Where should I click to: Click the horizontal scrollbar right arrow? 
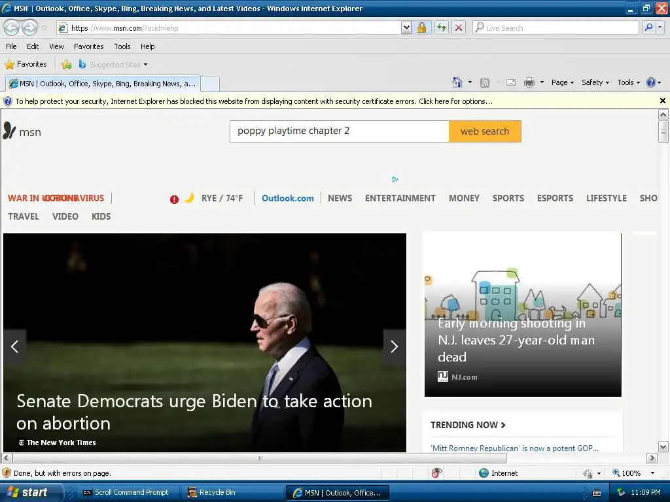652,458
